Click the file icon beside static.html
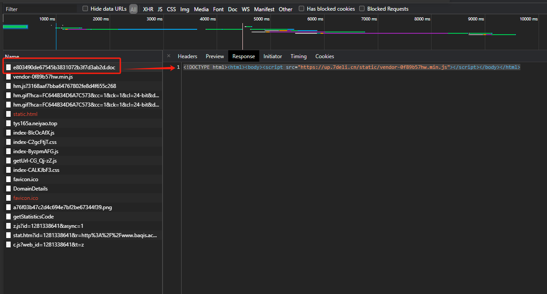This screenshot has height=294, width=547. 8,114
